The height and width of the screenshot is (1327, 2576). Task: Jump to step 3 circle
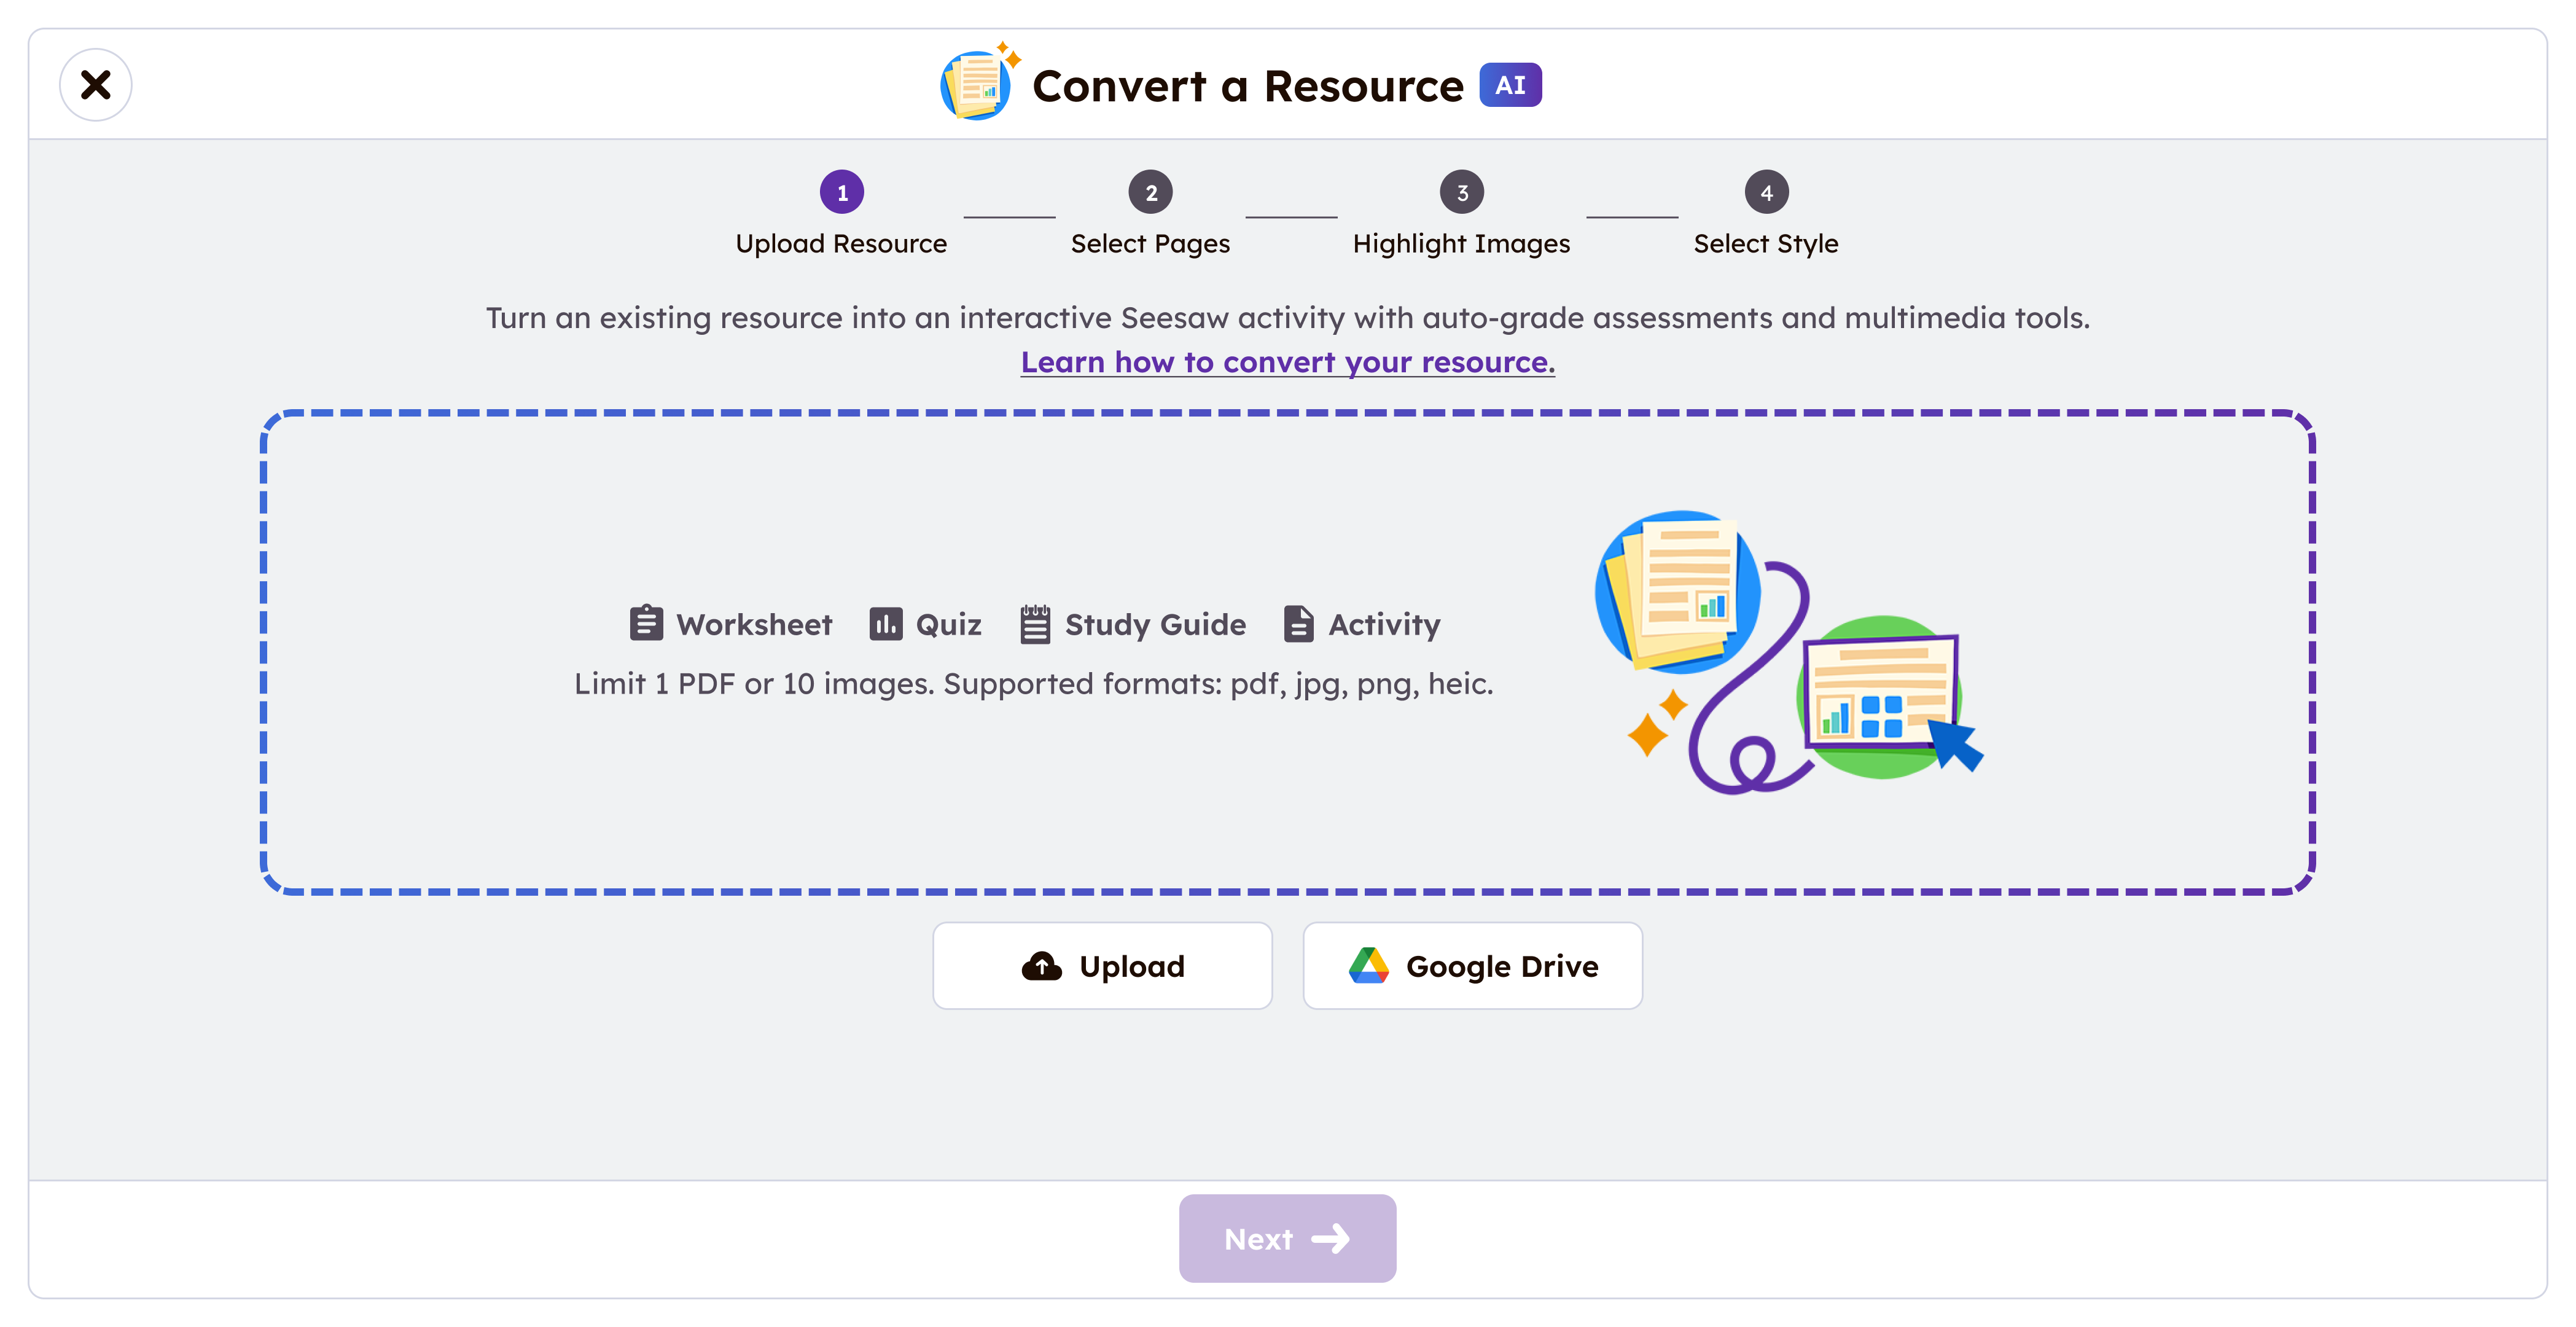click(1461, 192)
